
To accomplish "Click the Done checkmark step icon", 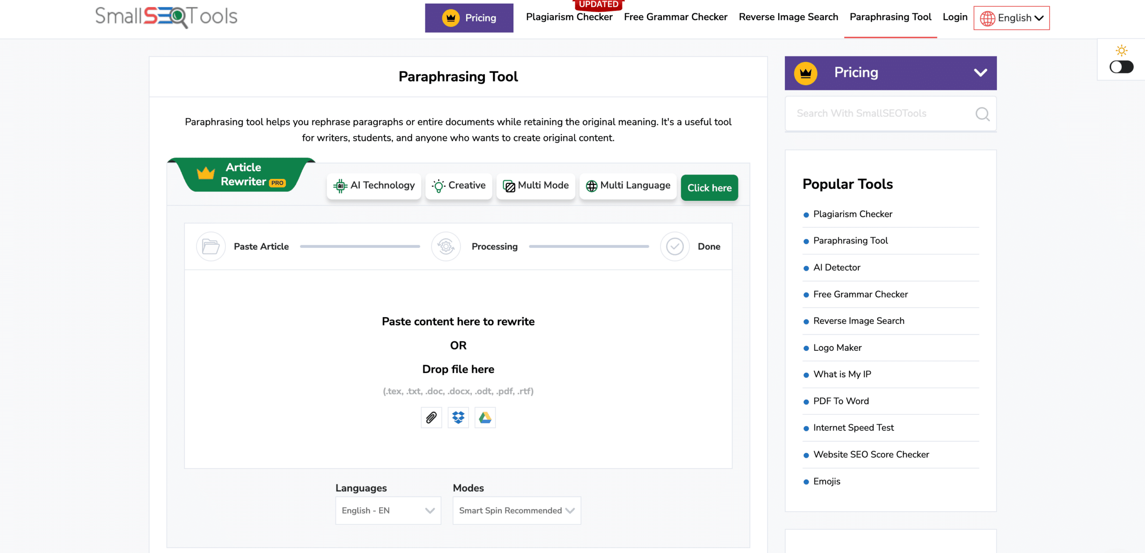I will (674, 247).
